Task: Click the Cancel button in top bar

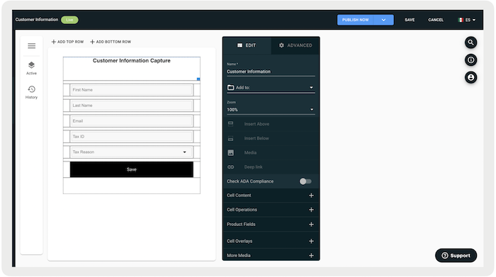Action: coord(436,20)
